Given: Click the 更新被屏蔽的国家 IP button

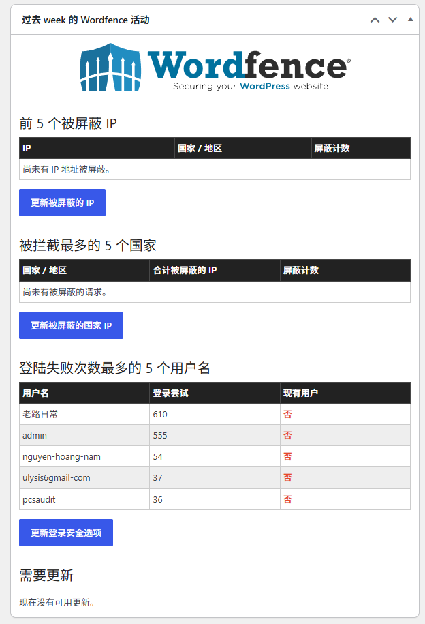Looking at the screenshot, I should coord(71,325).
